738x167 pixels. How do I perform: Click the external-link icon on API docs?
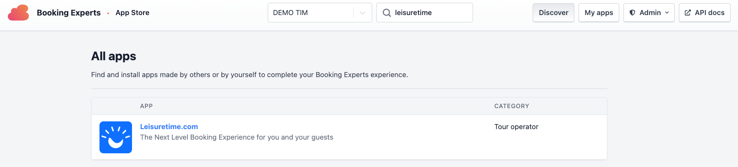pyautogui.click(x=688, y=13)
